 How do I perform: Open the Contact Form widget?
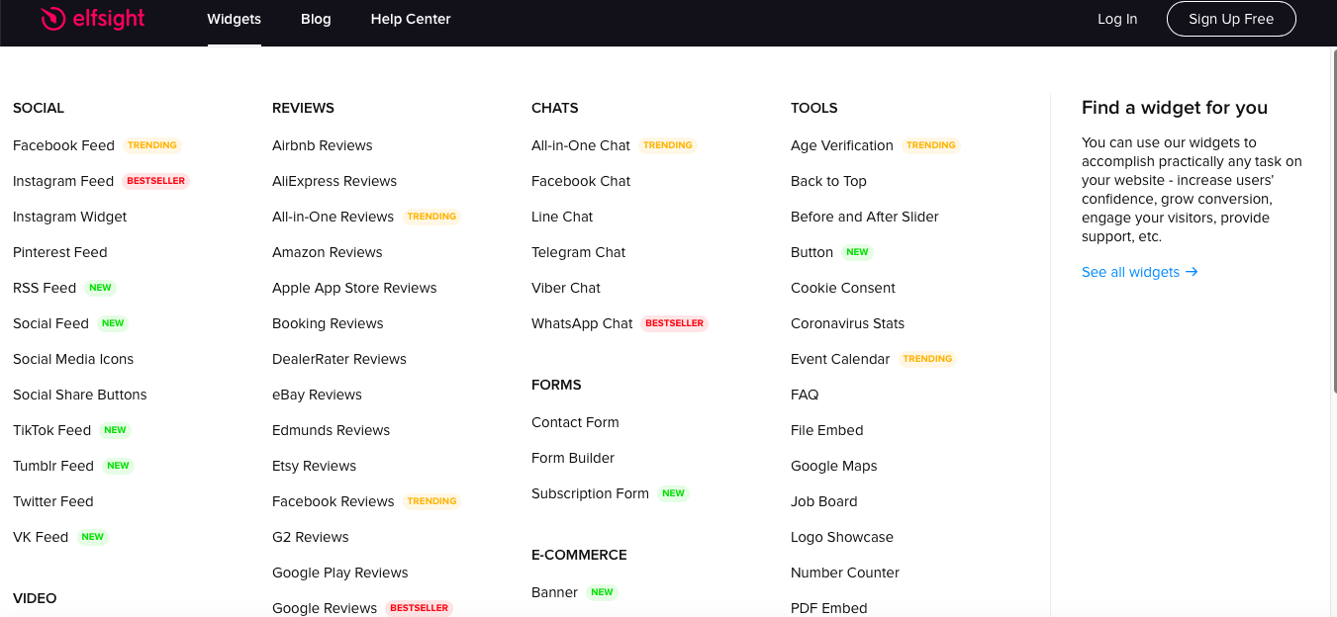(x=575, y=422)
